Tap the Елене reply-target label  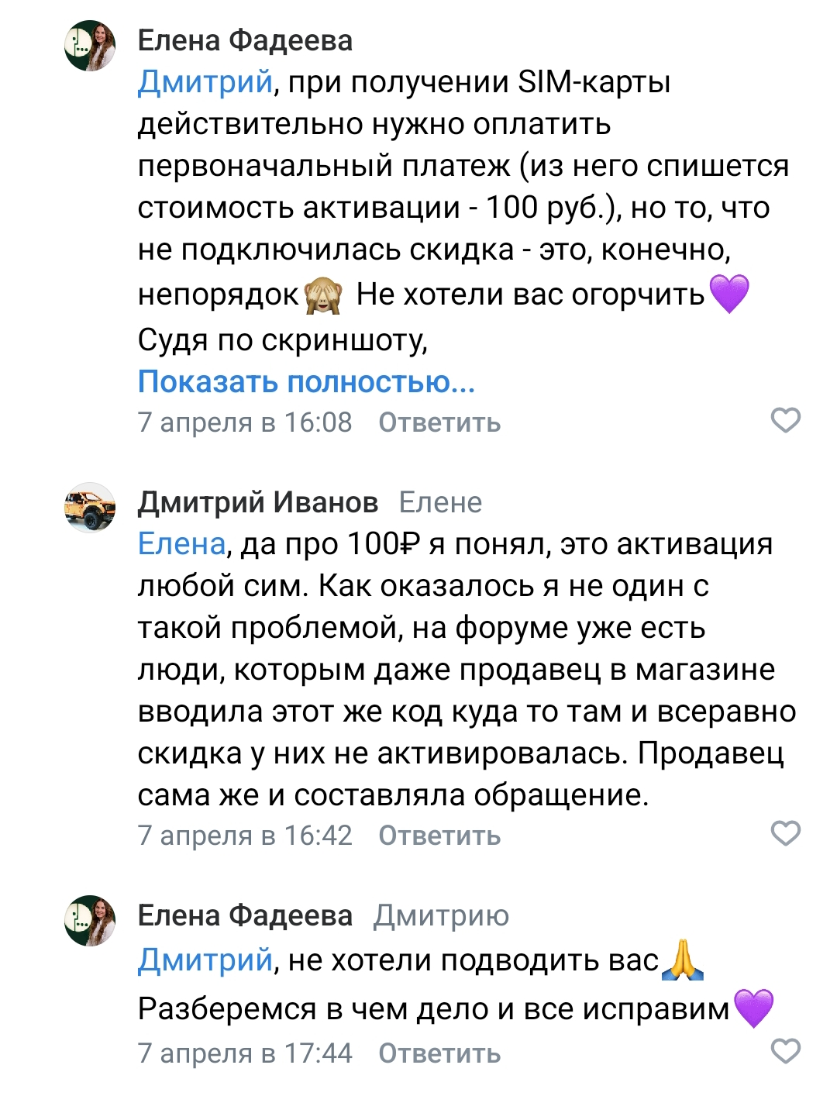[440, 502]
